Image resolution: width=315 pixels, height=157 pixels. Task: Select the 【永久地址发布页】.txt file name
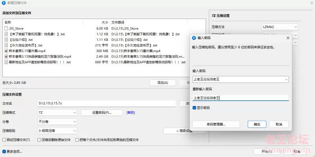[26, 45]
